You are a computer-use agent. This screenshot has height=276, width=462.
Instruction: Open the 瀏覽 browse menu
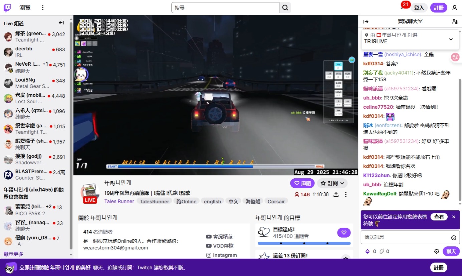coord(25,8)
